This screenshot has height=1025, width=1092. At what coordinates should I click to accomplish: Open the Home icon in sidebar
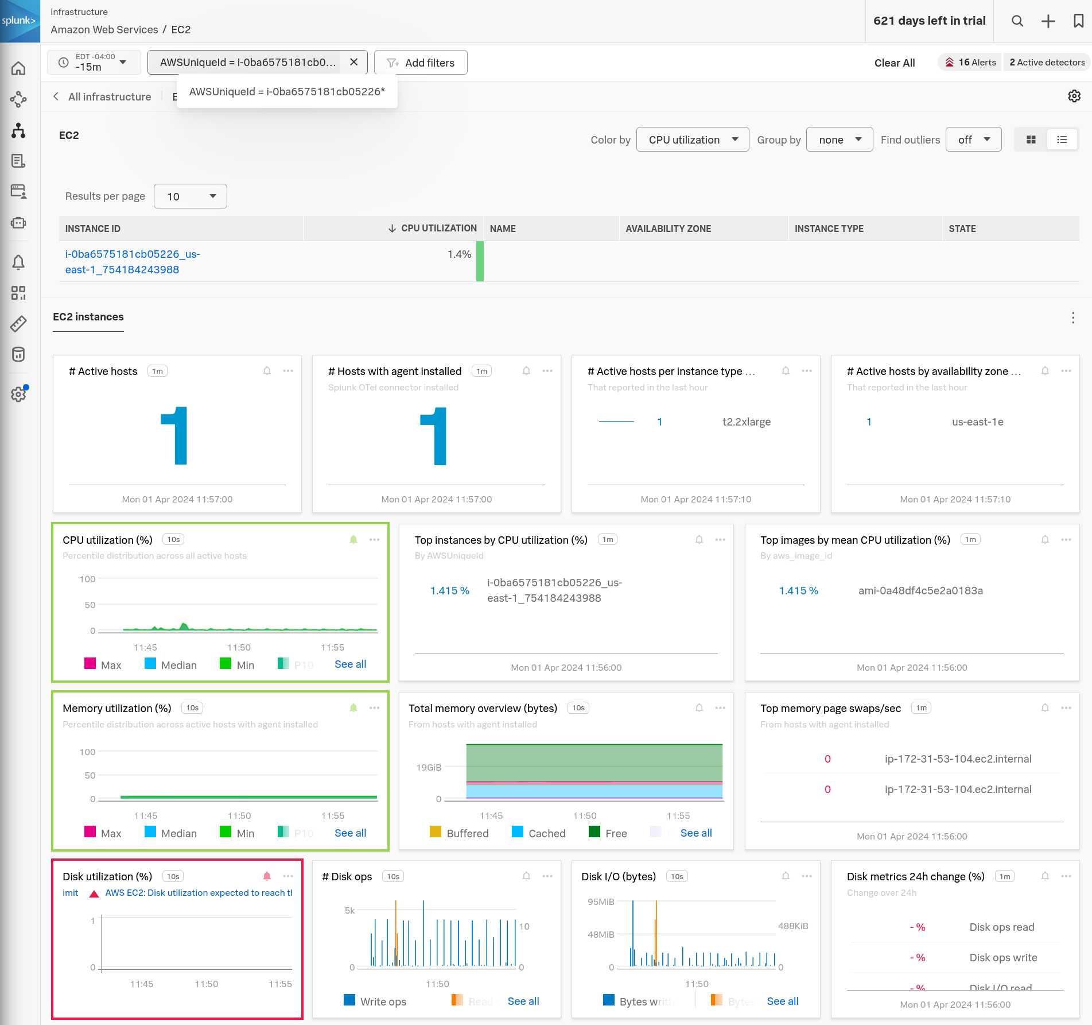[18, 68]
